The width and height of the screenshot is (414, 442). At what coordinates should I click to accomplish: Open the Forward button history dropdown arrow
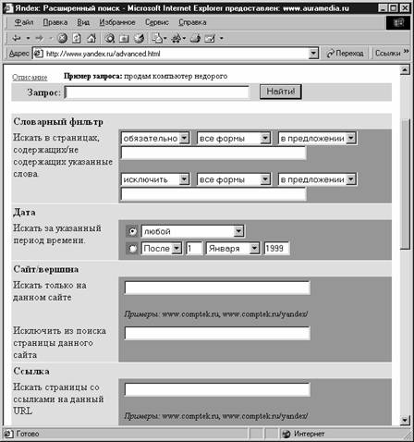51,39
